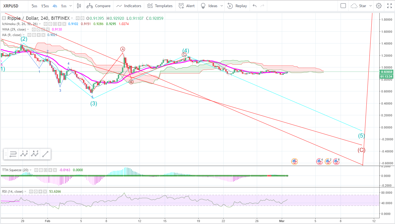Create a new Alert

tap(187, 6)
